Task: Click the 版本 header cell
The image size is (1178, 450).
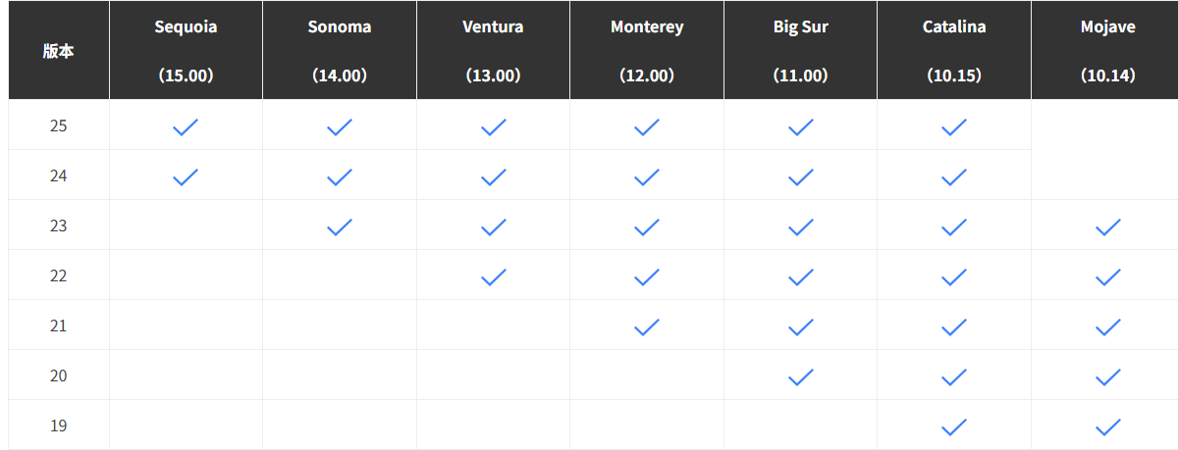Action: [x=58, y=51]
